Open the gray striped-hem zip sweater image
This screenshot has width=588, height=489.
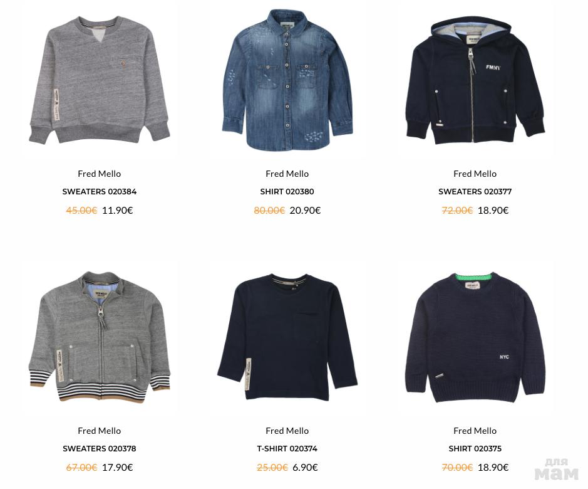[100, 337]
